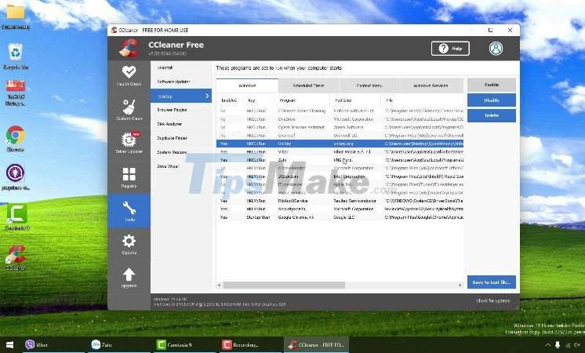The image size is (585, 353).
Task: Open Software Updater in Tools menu
Action: click(x=181, y=82)
